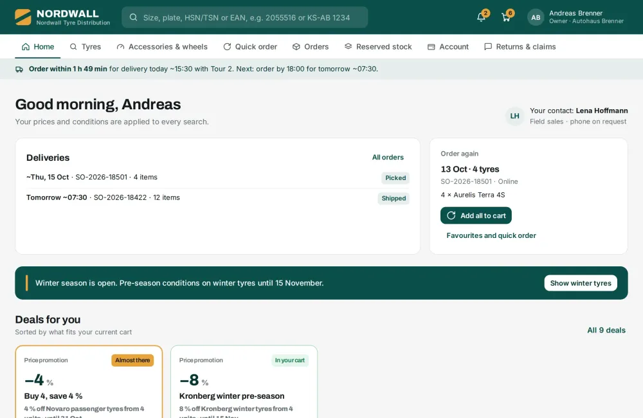
Task: Click the delivery truck icon
Action: [19, 69]
